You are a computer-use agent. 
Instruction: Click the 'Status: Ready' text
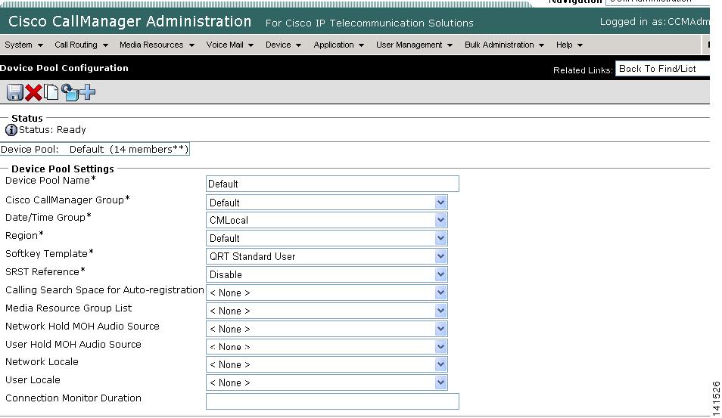(x=52, y=130)
